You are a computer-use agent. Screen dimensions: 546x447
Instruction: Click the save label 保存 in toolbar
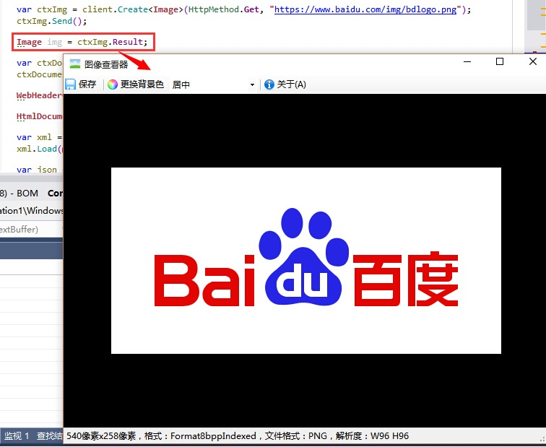coord(87,84)
